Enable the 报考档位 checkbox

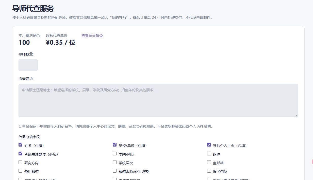coord(209,171)
